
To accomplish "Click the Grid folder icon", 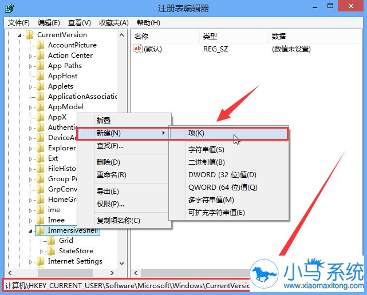I will pos(52,241).
